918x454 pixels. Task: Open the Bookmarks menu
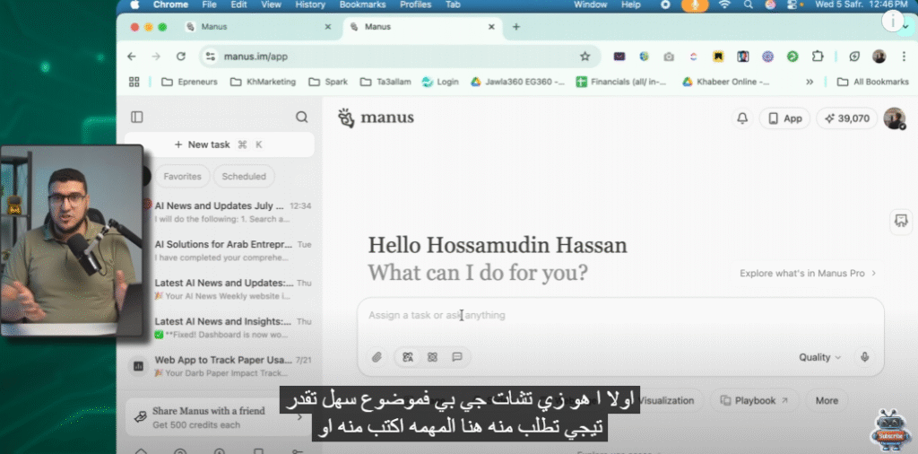(x=362, y=4)
